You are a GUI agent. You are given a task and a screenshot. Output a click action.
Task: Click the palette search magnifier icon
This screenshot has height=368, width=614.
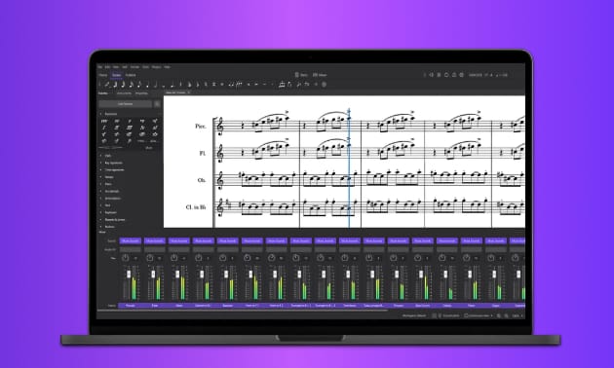click(157, 104)
